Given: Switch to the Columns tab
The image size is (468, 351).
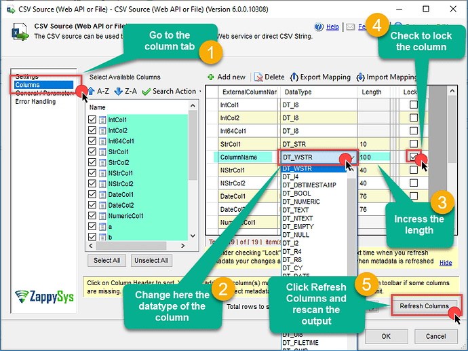Looking at the screenshot, I should pos(44,85).
